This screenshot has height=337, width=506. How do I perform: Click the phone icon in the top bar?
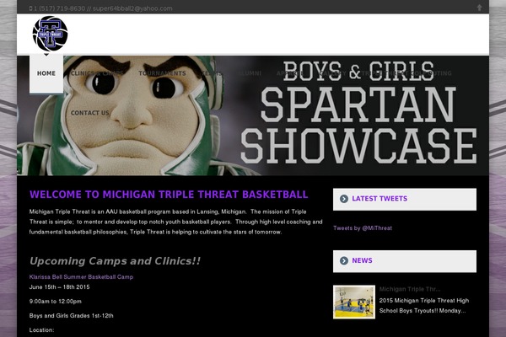(x=31, y=8)
